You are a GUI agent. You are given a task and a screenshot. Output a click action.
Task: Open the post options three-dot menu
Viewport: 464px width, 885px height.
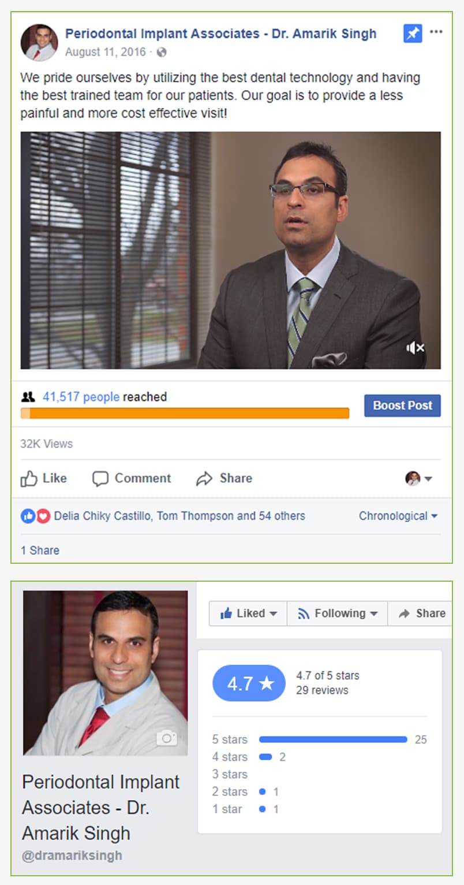436,32
